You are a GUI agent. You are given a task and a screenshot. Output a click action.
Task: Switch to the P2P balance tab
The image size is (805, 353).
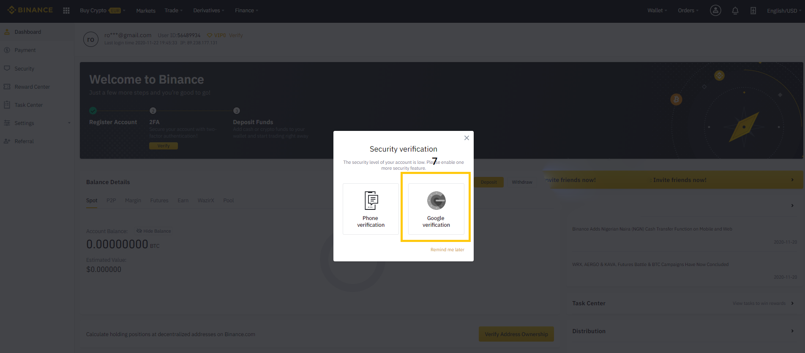[x=111, y=201]
